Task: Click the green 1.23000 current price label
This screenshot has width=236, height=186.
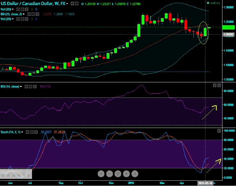Action: pos(229,27)
